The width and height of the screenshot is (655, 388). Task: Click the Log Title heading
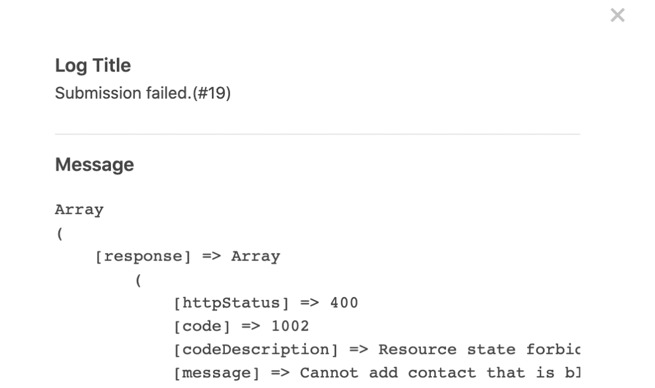tap(93, 66)
